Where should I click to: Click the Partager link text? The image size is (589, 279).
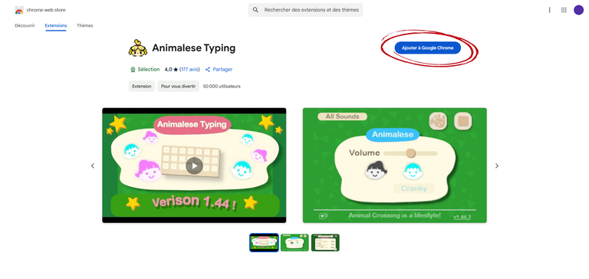[x=222, y=70]
